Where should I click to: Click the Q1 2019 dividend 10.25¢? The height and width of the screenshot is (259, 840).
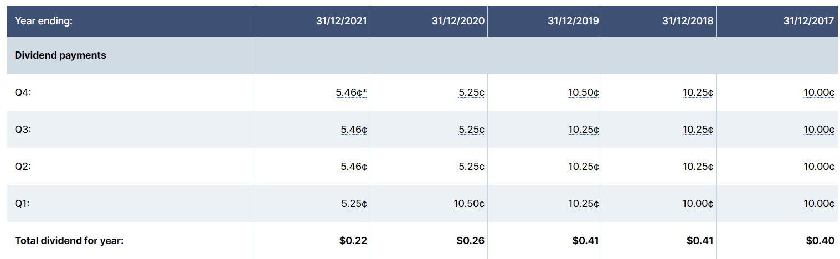583,204
